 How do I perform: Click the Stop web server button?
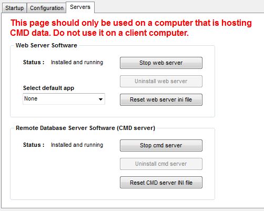161,63
